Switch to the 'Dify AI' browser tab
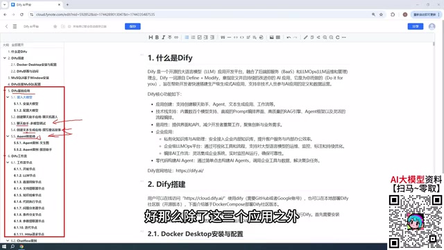The image size is (444, 250). [x=35, y=5]
